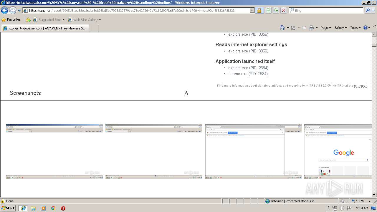Image resolution: width=377 pixels, height=212 pixels.
Task: Open the Chrome default browser prompt screenshot
Action: [x=253, y=151]
